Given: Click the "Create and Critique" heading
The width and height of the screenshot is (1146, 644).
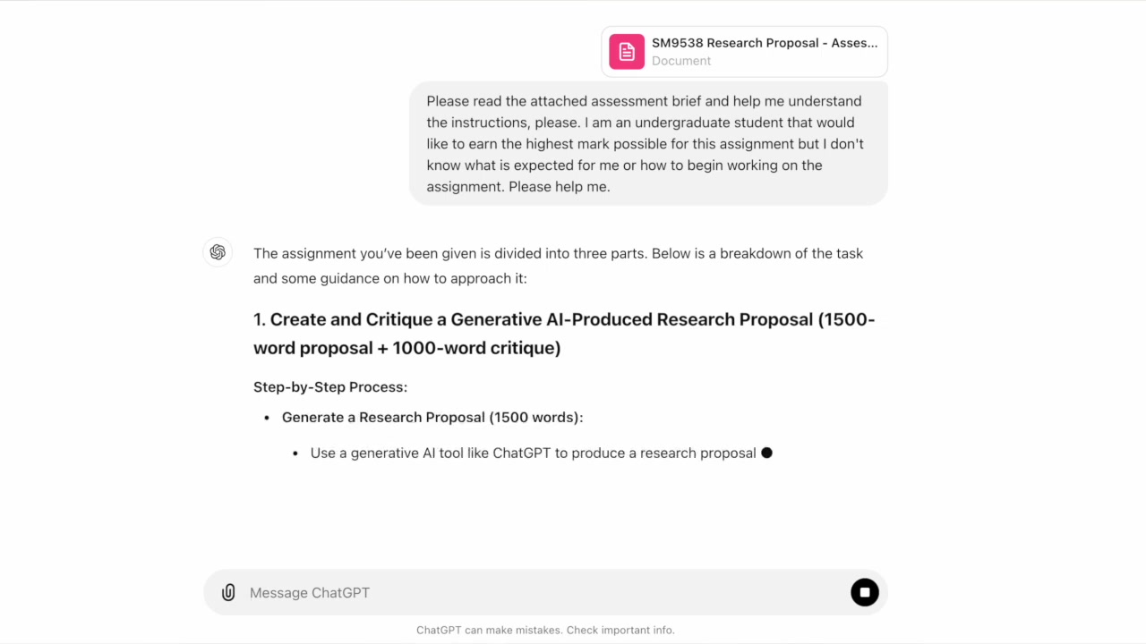Looking at the screenshot, I should click(x=564, y=333).
